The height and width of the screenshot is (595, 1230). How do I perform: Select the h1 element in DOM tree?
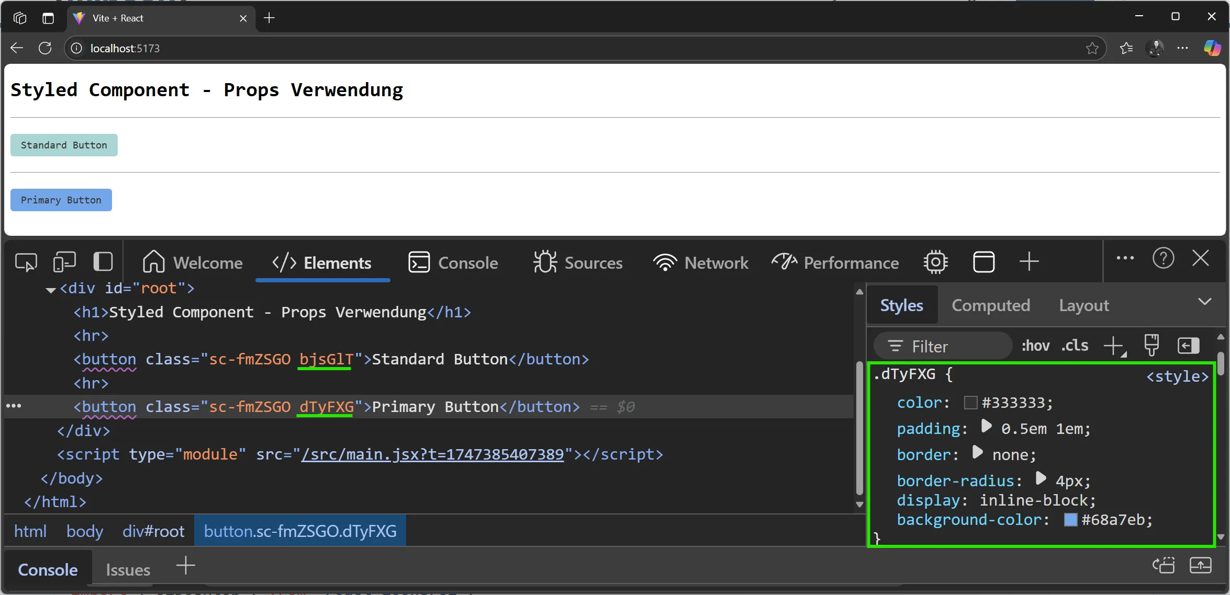[272, 312]
